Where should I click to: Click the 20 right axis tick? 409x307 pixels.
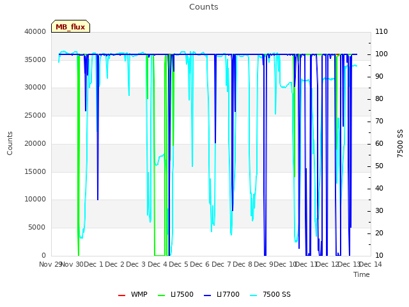pos(379,233)
